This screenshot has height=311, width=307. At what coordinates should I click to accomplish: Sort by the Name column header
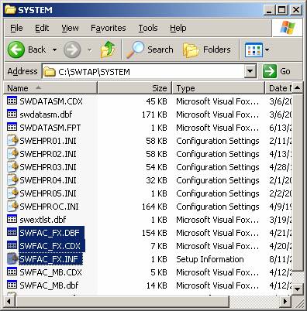click(50, 88)
